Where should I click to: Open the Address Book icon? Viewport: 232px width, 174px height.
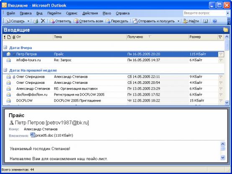[x=205, y=21]
